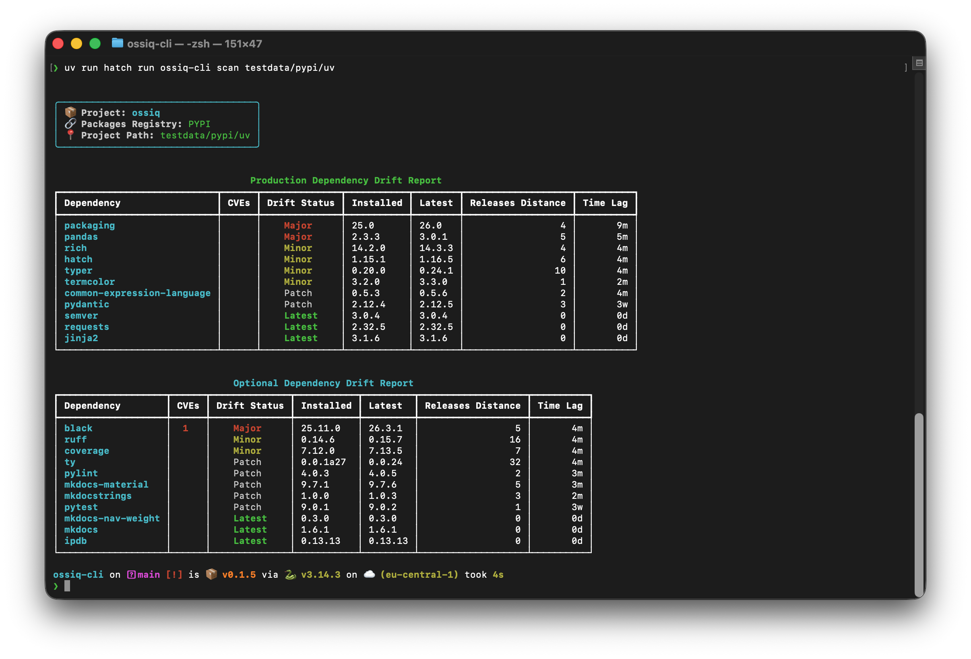Select the ossiq project name text
Viewport: 971px width, 659px height.
pyautogui.click(x=146, y=112)
